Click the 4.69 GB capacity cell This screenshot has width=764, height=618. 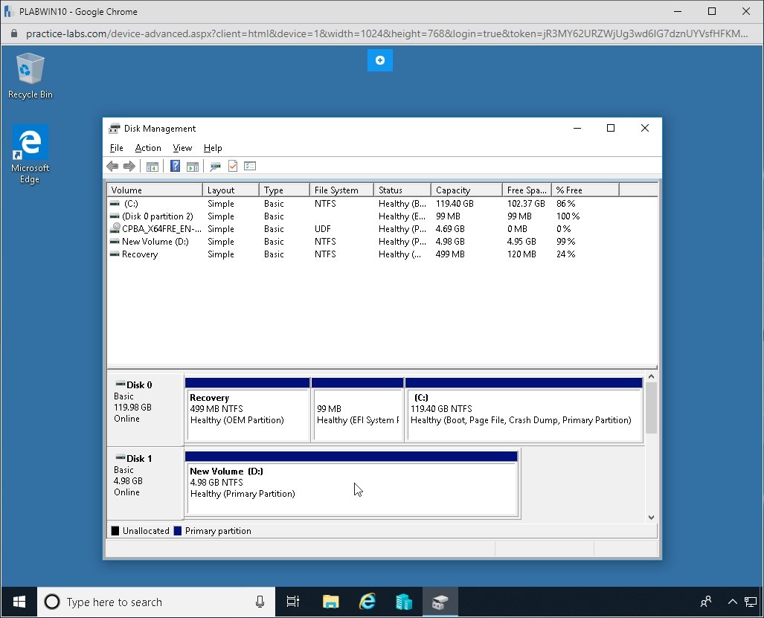[x=450, y=229]
